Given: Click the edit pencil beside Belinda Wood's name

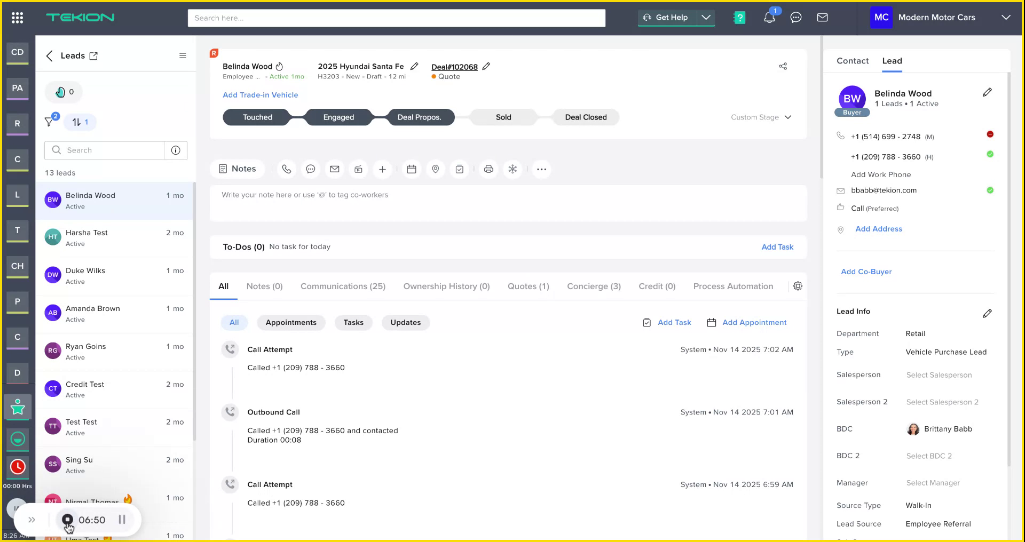Looking at the screenshot, I should [987, 92].
